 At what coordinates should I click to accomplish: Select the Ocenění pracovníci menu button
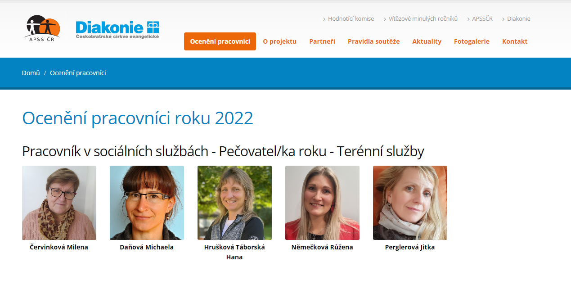point(220,41)
